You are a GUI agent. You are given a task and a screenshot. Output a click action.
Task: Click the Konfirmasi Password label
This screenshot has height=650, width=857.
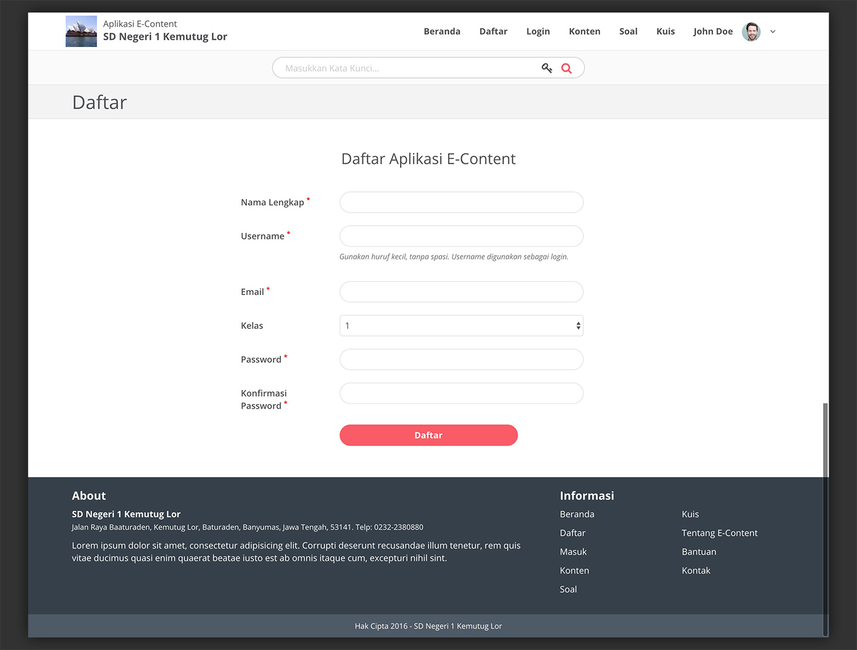click(x=264, y=400)
